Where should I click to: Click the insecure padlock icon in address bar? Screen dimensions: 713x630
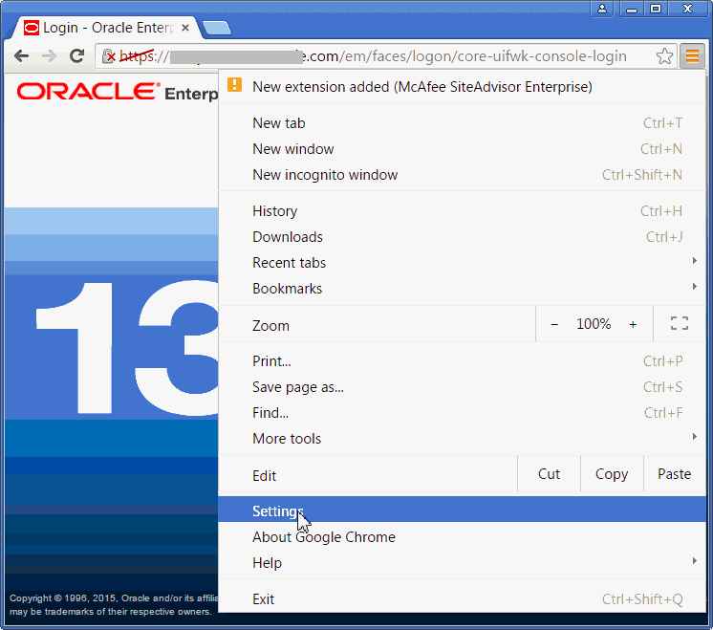pos(109,56)
